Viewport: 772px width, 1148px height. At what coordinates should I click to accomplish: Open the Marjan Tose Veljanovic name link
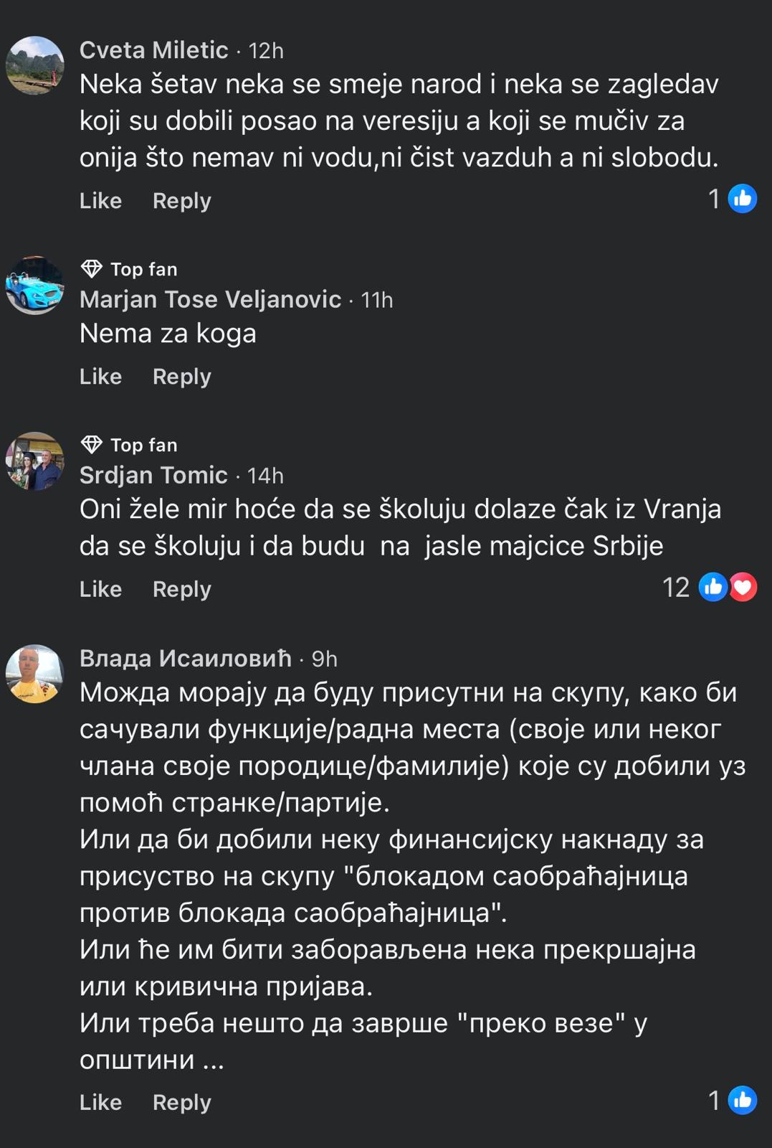210,299
